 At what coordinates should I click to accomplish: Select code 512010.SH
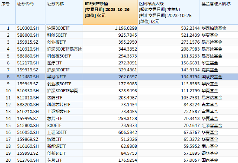(28, 98)
